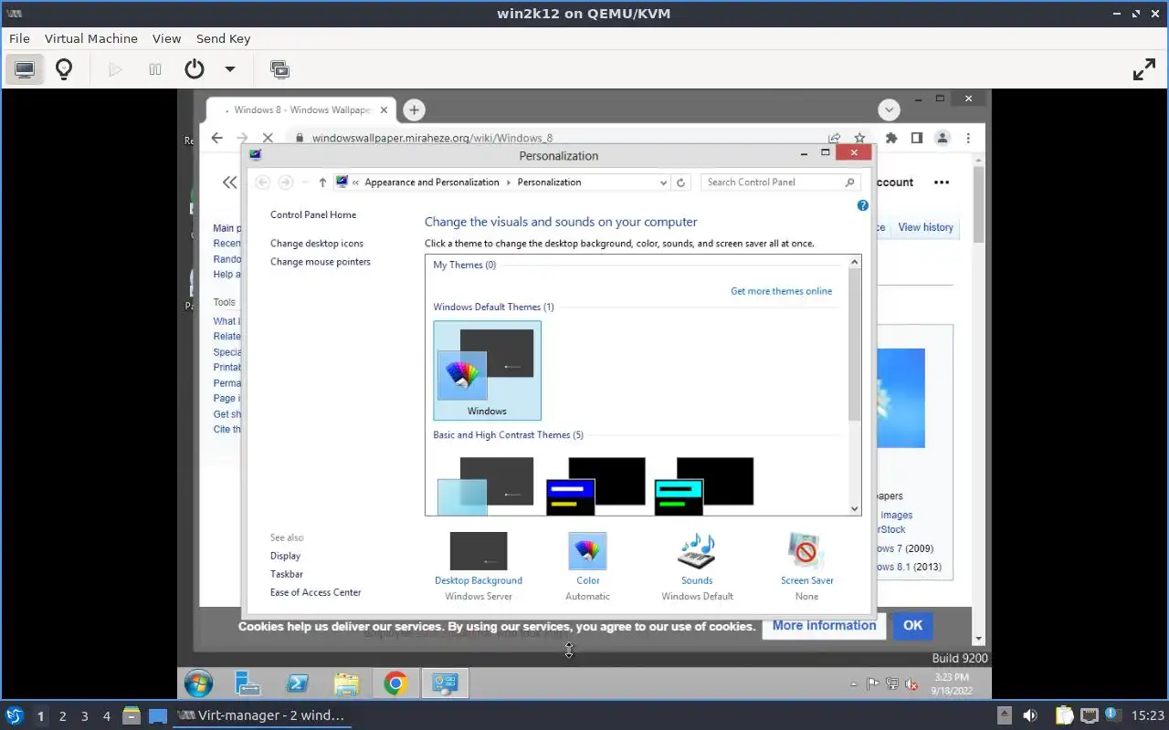Open the snapshots manager icon

(279, 69)
